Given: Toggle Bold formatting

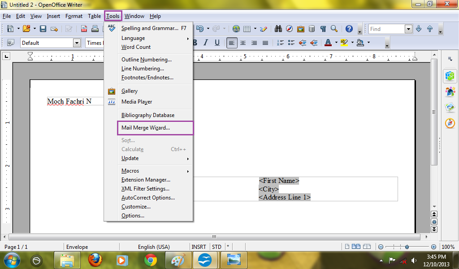Looking at the screenshot, I should point(195,43).
